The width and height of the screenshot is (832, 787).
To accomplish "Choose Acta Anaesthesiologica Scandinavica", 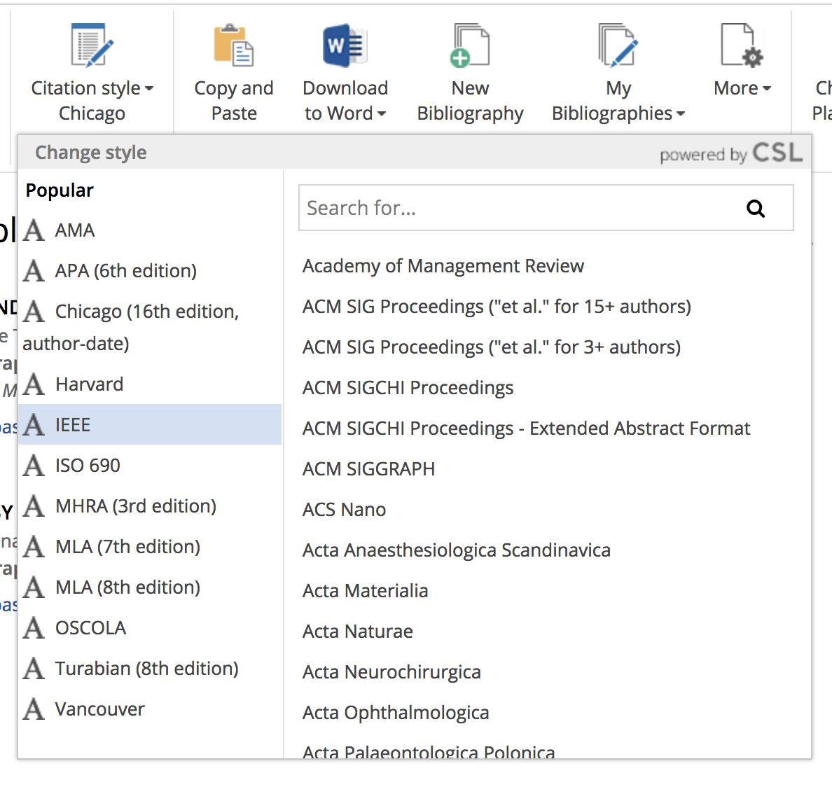I will [457, 550].
